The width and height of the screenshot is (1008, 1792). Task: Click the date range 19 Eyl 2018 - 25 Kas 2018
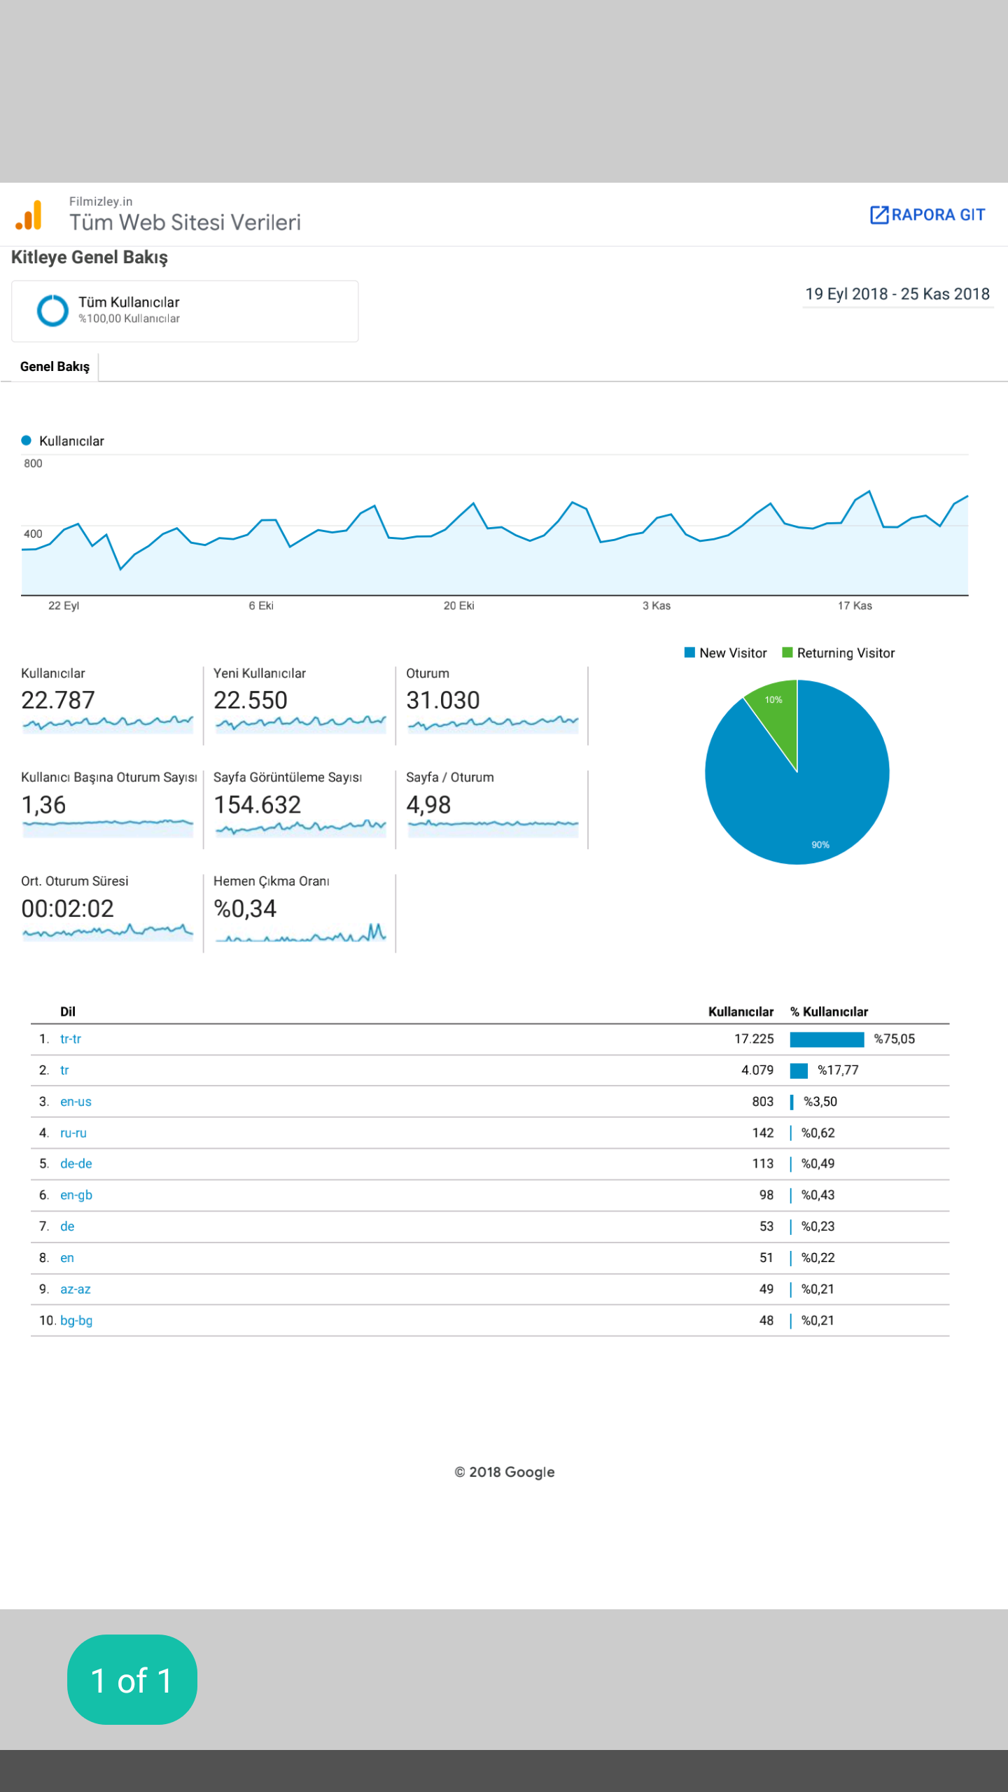897,294
